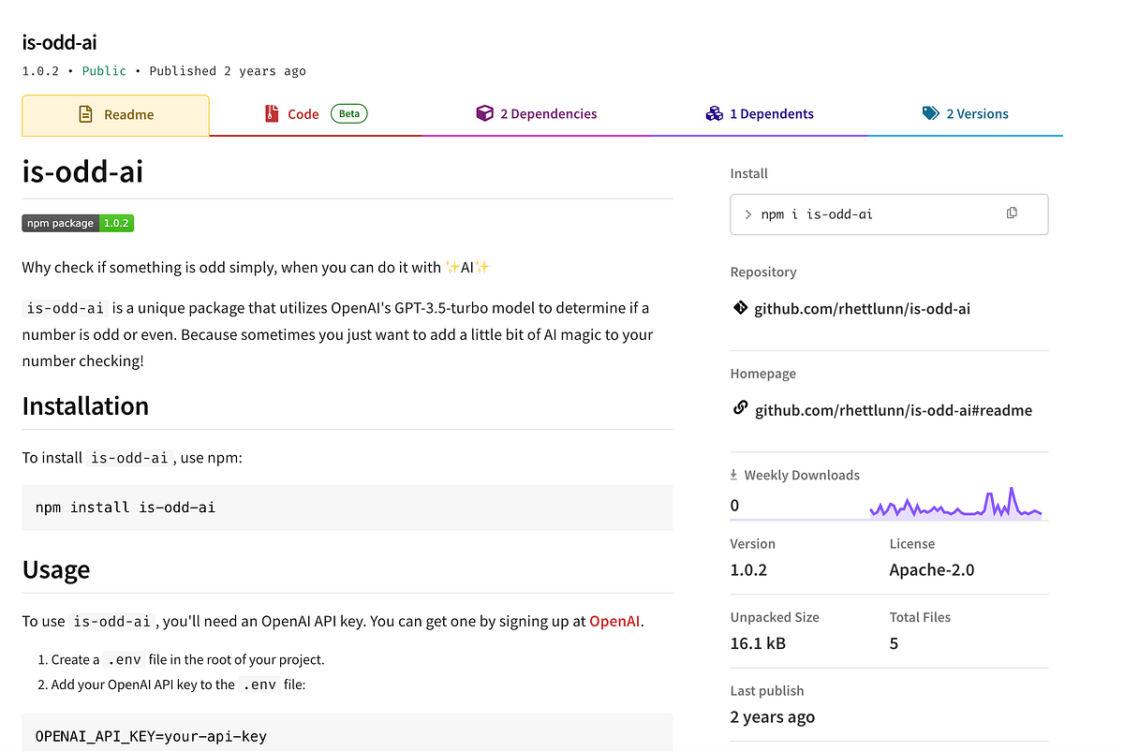Click the Published 2 years ago text
1124x751 pixels.
pos(228,70)
